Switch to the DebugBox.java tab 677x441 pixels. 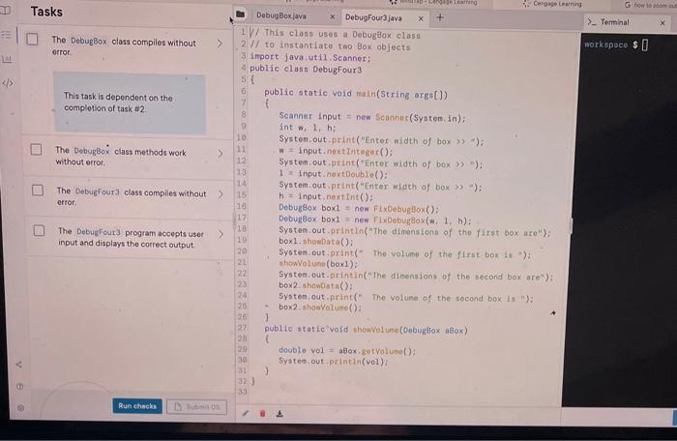click(x=281, y=15)
